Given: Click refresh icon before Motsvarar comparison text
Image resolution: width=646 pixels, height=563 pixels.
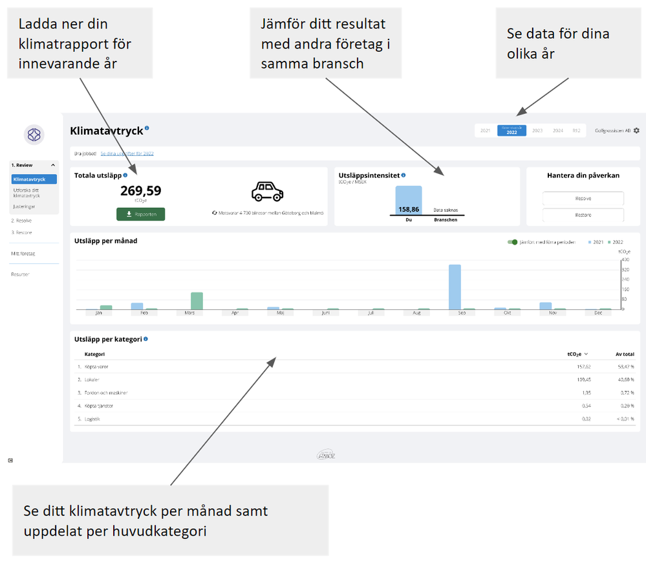Looking at the screenshot, I should tap(214, 213).
